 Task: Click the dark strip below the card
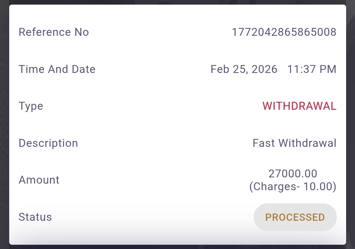coord(178,247)
